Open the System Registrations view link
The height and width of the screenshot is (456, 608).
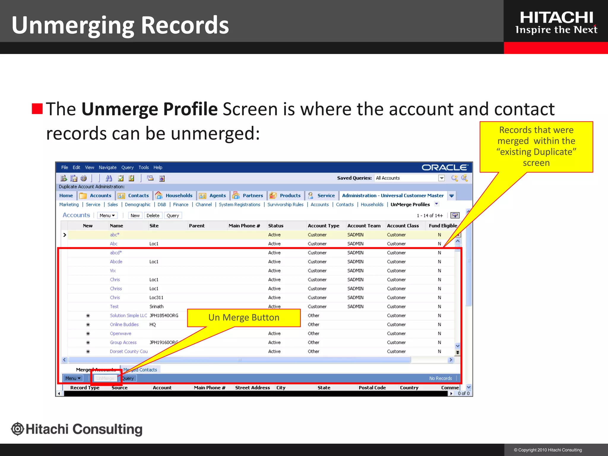coord(240,205)
